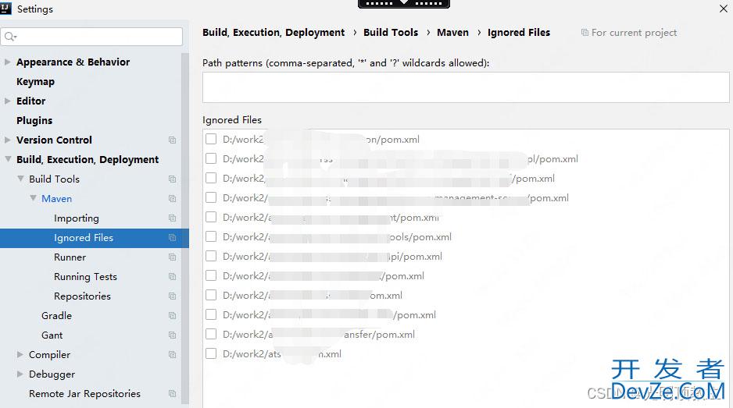
Task: Click the project-level icon beside Build Tools
Action: (172, 179)
